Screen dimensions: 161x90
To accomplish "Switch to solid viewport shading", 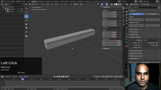I will [x=116, y=4].
